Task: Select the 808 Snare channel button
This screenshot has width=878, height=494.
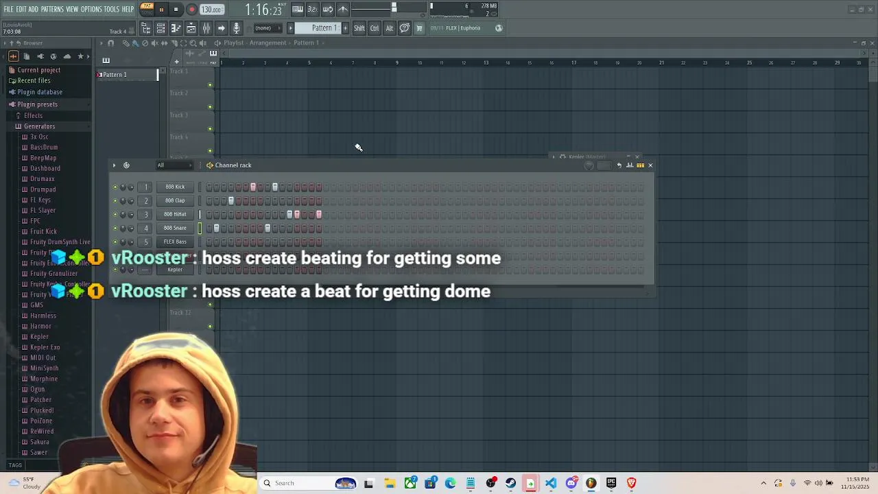Action: tap(175, 228)
